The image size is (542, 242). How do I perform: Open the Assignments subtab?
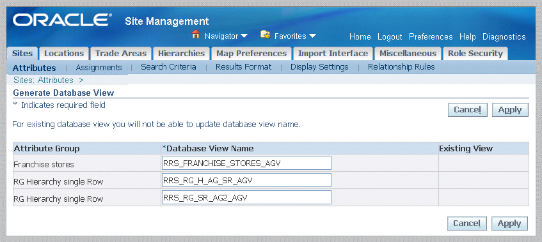point(99,68)
